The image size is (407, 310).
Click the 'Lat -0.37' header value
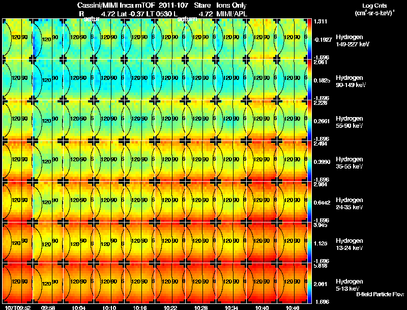click(131, 14)
